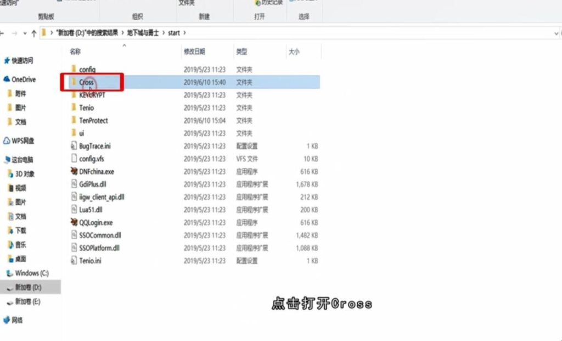The image size is (562, 341).
Task: Open the TenProtect folder icon
Action: point(74,120)
